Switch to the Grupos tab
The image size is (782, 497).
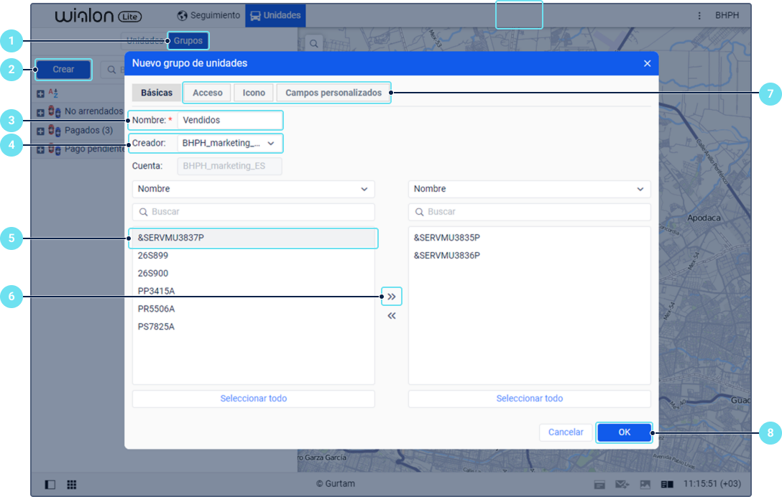tap(188, 41)
